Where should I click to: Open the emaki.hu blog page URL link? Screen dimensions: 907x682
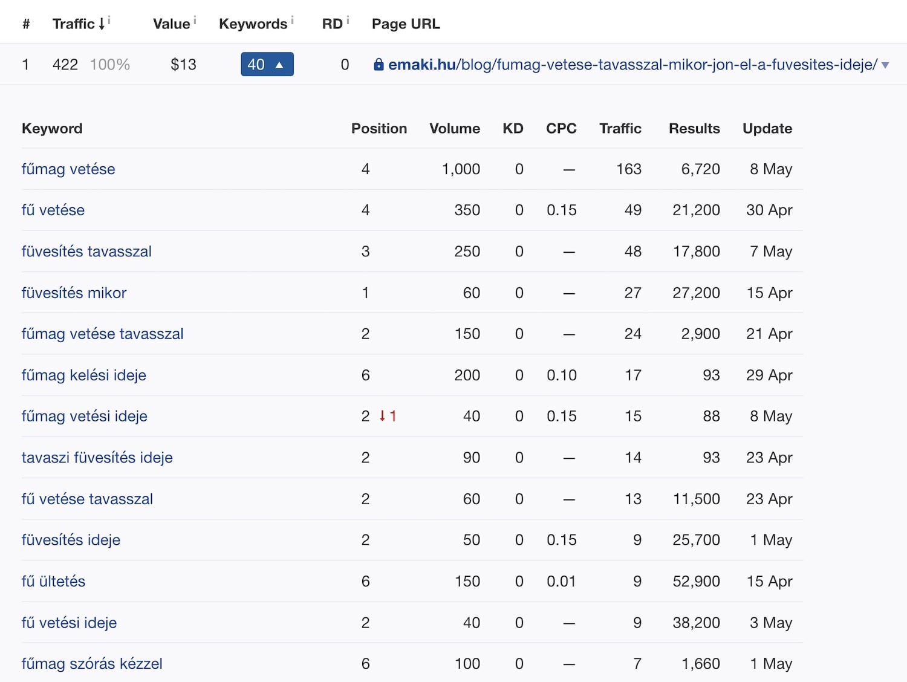[632, 64]
